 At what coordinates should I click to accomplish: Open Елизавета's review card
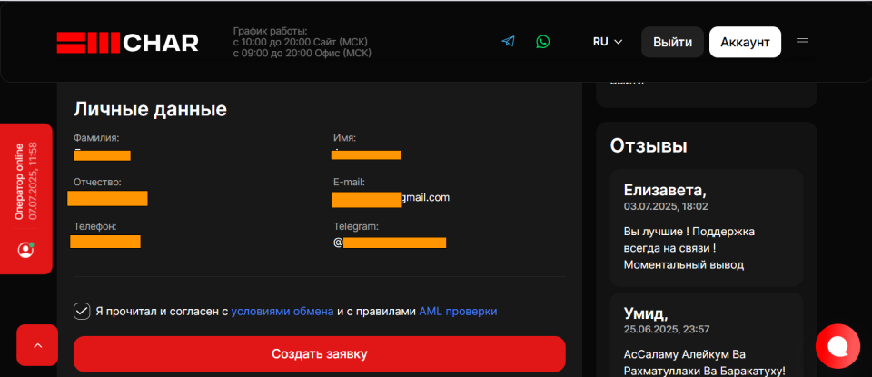707,228
